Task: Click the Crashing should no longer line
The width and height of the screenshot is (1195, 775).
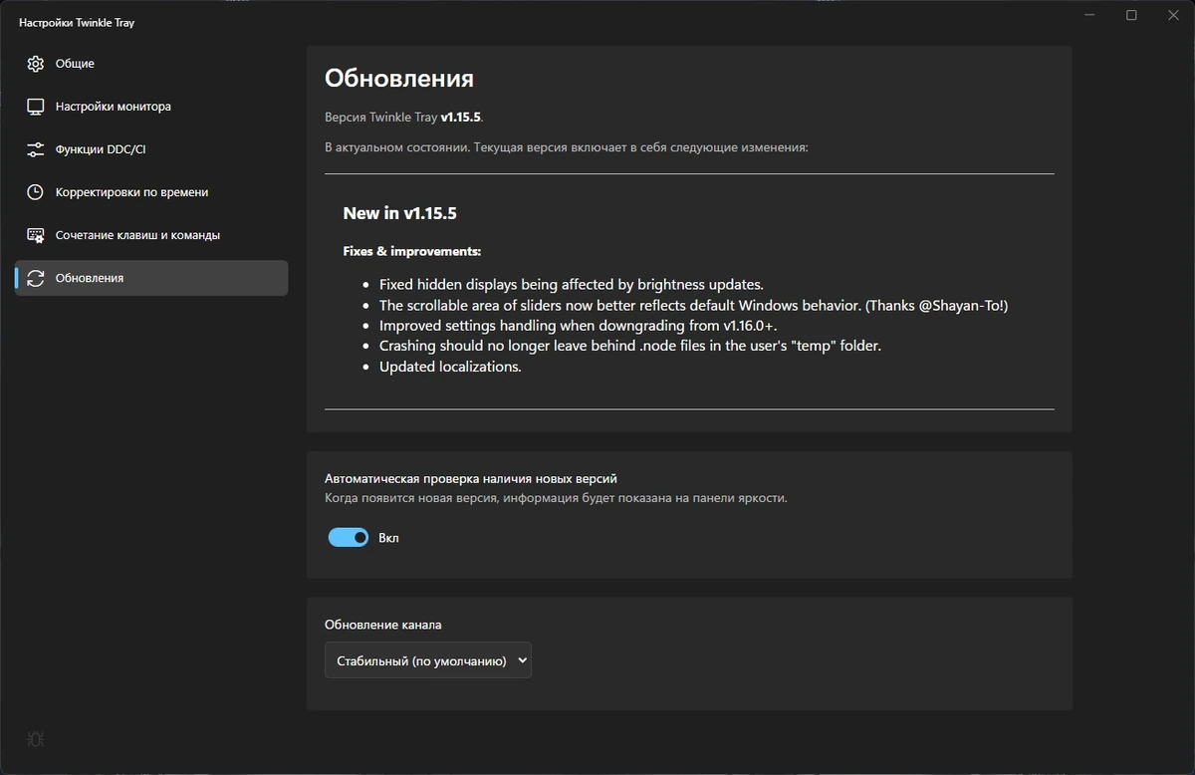Action: [x=630, y=346]
